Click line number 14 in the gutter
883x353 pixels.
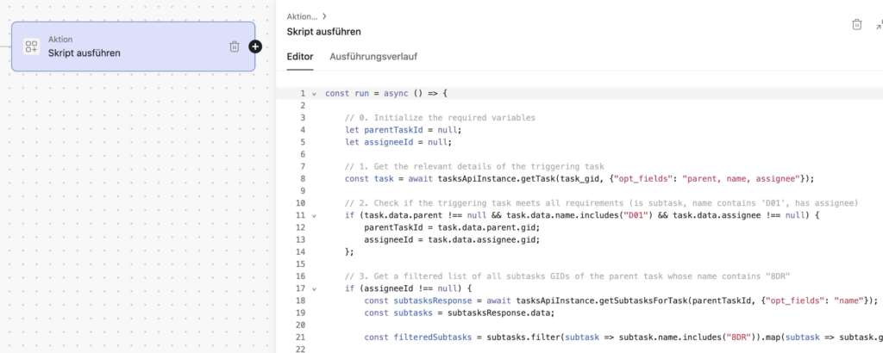click(302, 251)
